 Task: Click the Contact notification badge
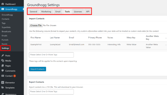tap(15, 76)
